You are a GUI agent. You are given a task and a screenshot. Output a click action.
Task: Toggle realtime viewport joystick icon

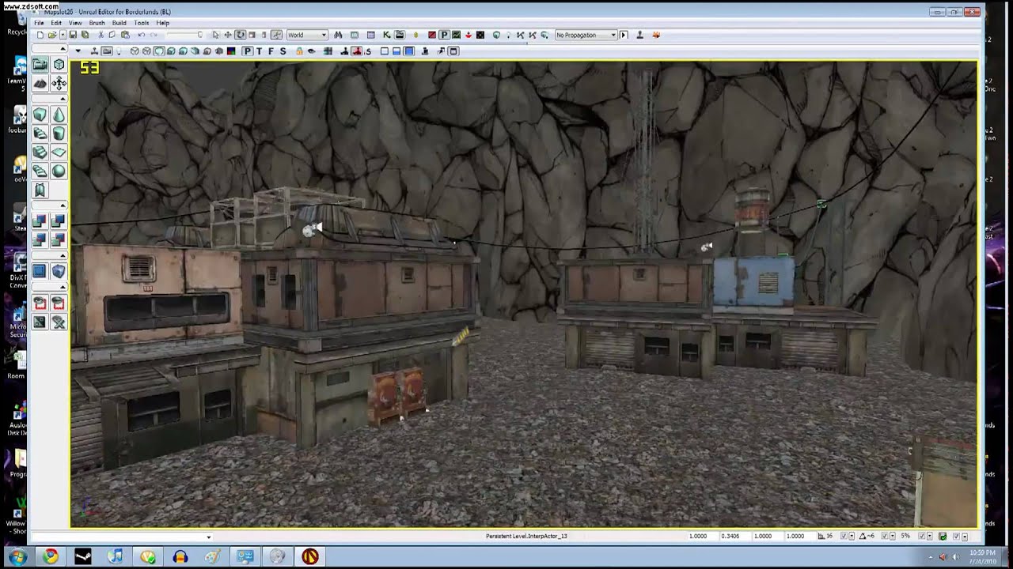pyautogui.click(x=95, y=51)
